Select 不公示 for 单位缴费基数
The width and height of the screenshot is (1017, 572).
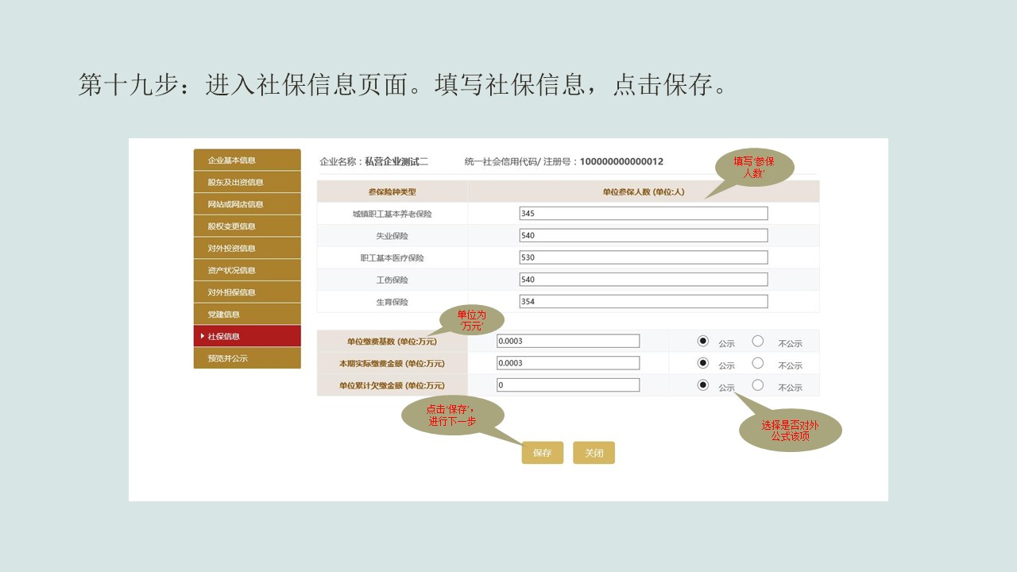pos(757,340)
